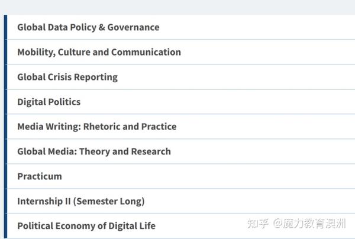Expand the Practicum row details
The width and height of the screenshot is (355, 239).
(181, 176)
